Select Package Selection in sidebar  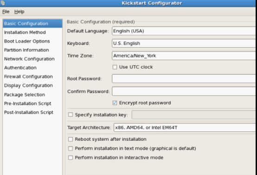32,95
